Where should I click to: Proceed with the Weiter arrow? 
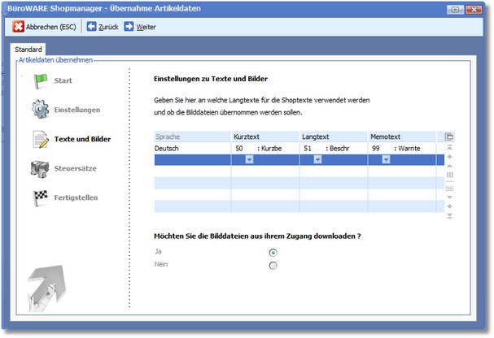click(129, 27)
